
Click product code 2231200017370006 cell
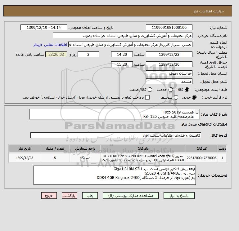[x=202, y=158]
